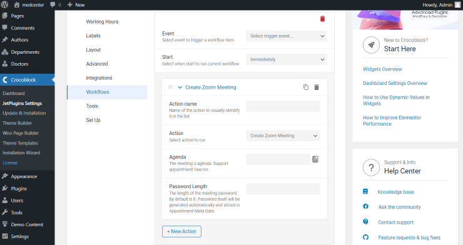Click the Authors pin icon
463x245 pixels.
click(x=5, y=39)
